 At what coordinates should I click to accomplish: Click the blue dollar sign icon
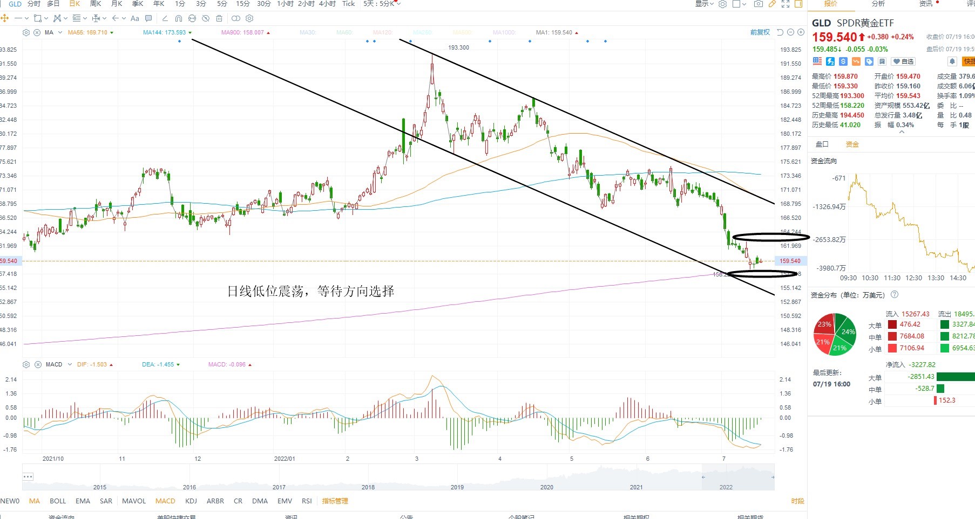tap(843, 61)
